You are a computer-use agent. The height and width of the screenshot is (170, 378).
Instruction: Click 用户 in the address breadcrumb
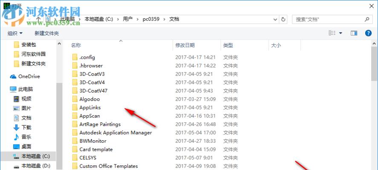click(128, 19)
